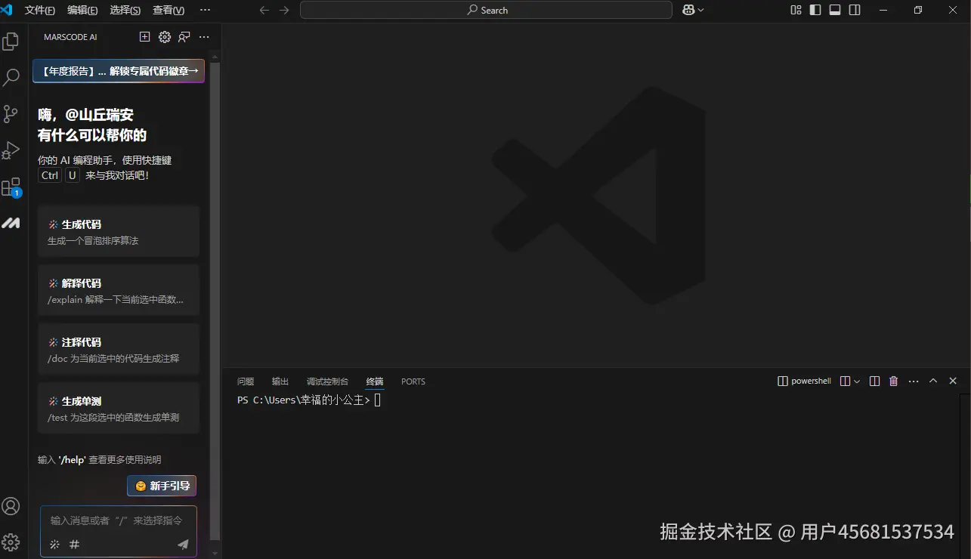Open Run and Debug view
Screen dimensions: 971x559
click(x=11, y=150)
